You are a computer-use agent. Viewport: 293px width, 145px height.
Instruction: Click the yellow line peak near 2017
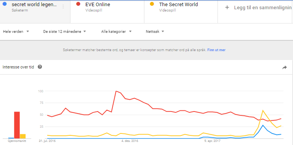263,110
